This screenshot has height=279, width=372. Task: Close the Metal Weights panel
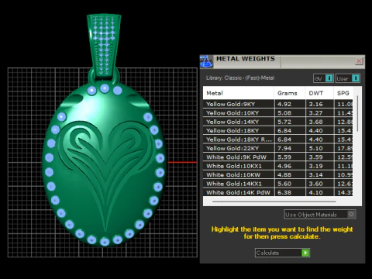click(x=359, y=61)
